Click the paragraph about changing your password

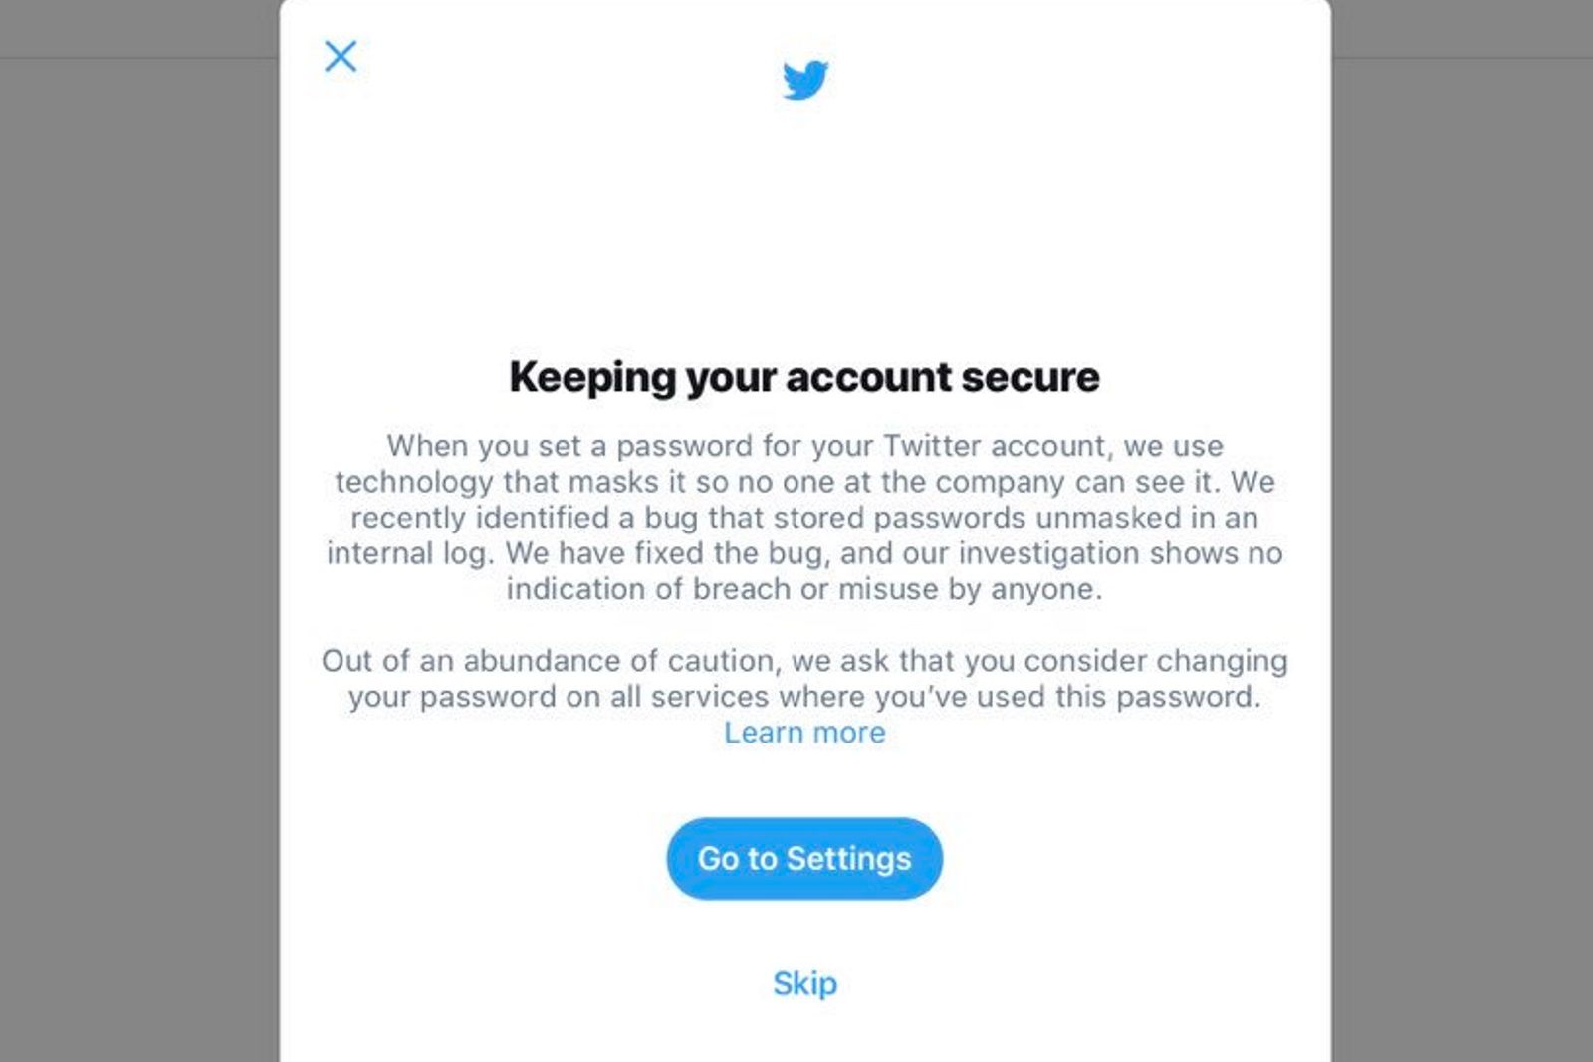tap(804, 678)
